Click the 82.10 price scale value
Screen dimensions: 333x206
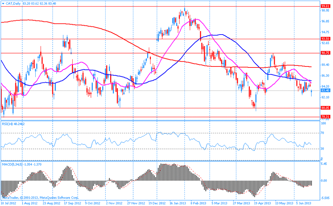[325, 97]
